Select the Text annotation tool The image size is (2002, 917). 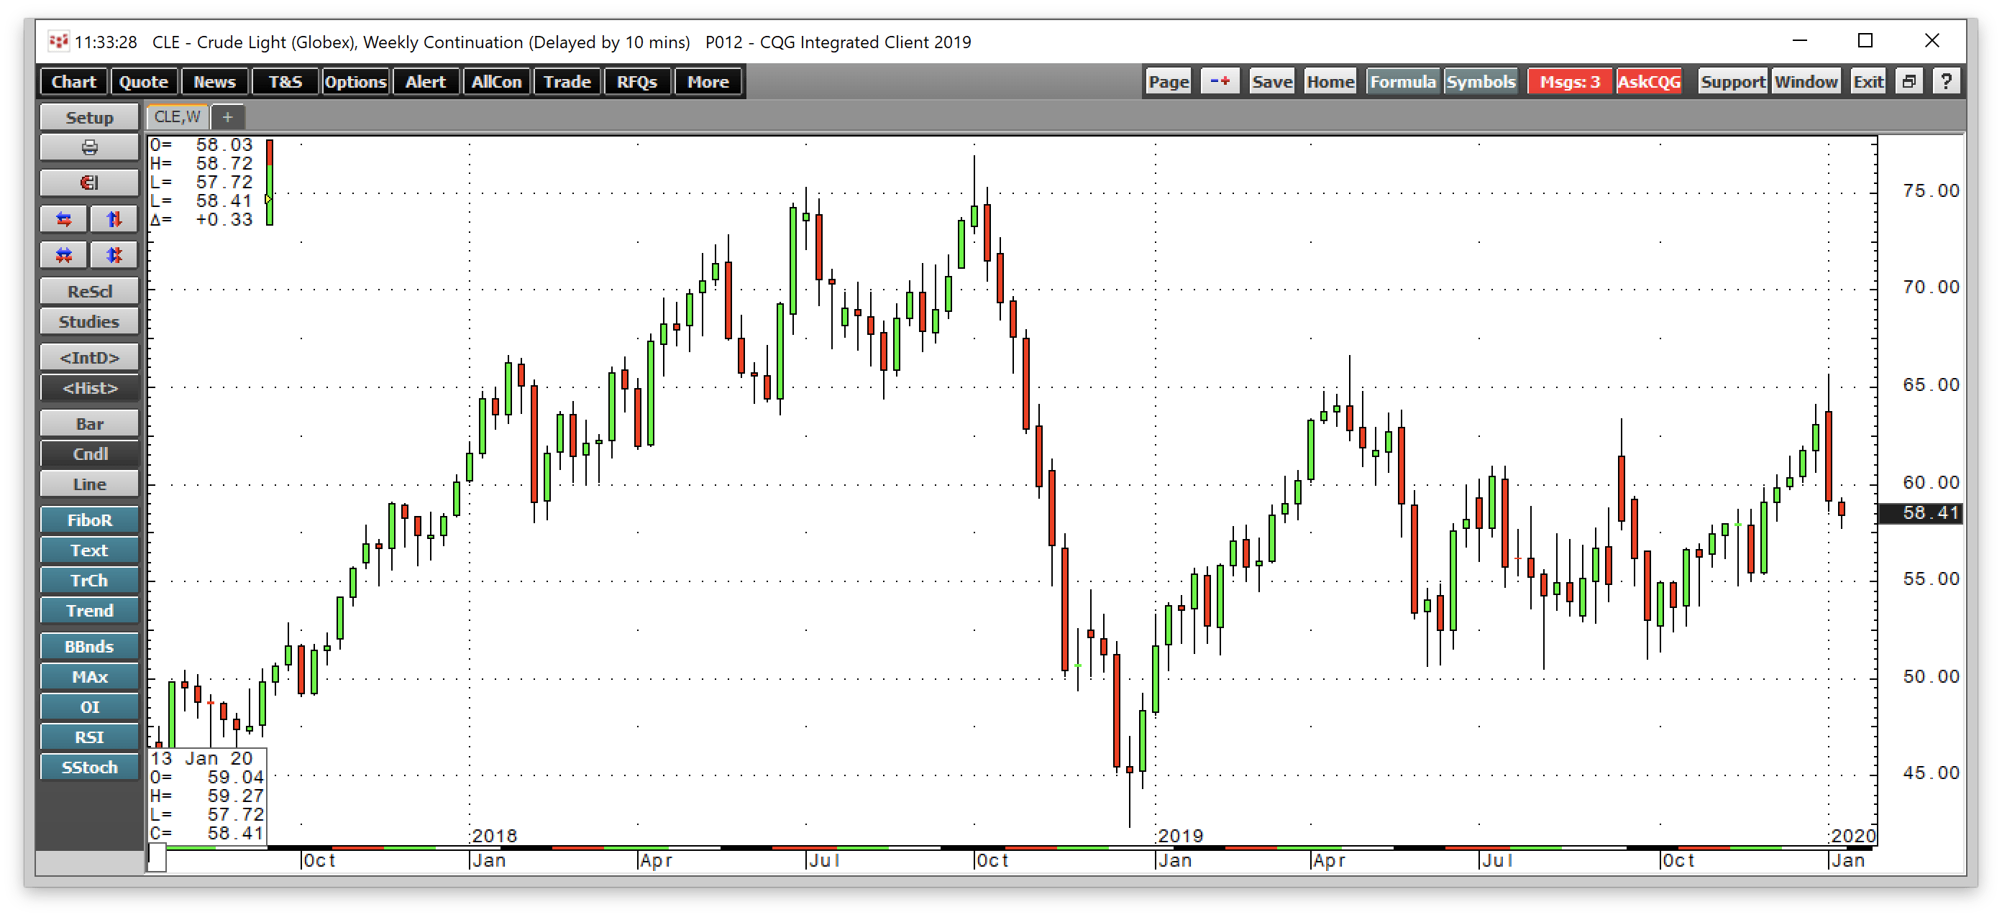(x=89, y=550)
